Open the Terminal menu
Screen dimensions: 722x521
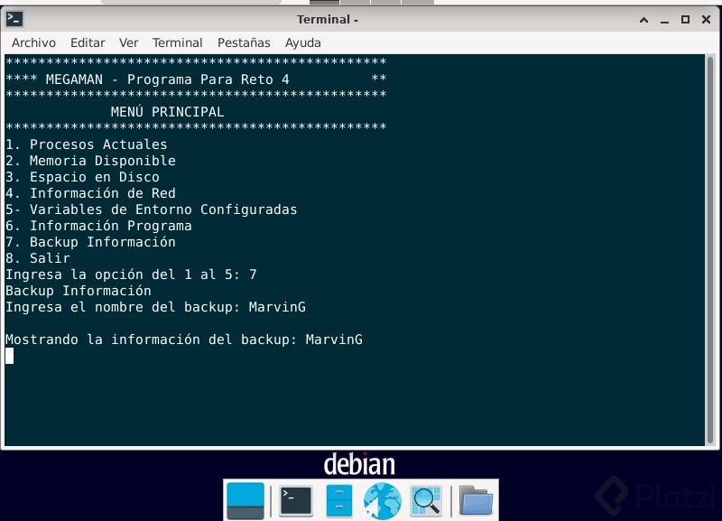click(x=177, y=42)
